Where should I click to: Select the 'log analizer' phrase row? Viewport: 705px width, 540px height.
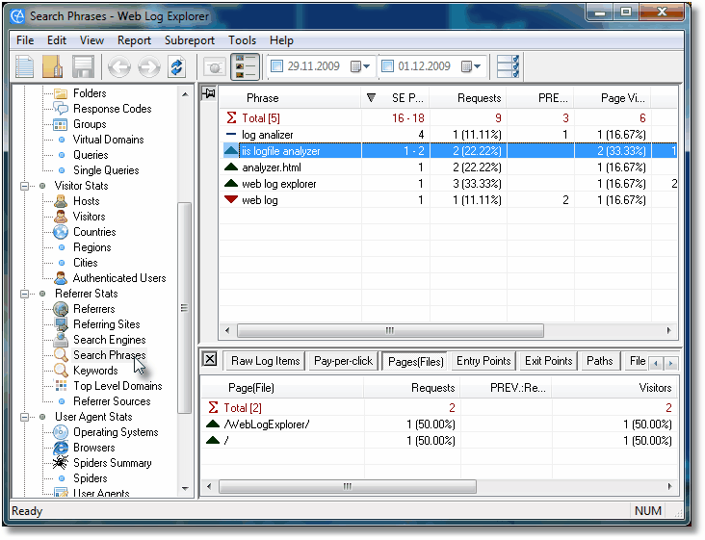click(x=448, y=135)
